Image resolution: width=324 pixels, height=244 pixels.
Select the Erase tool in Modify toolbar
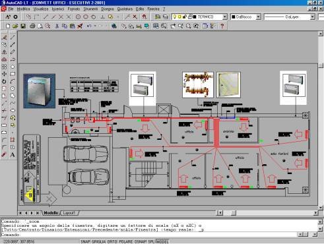(4, 38)
